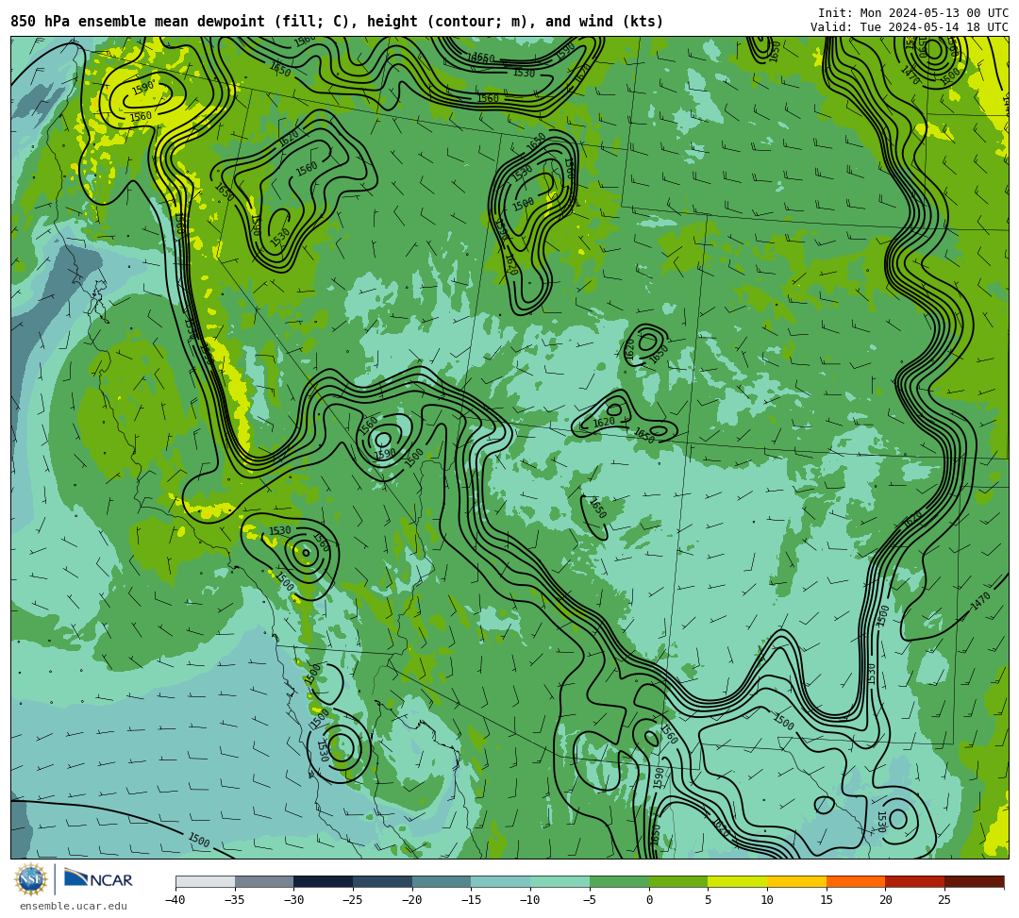Click the -15 colorbar tick label
1019x918 pixels.
[x=471, y=900]
